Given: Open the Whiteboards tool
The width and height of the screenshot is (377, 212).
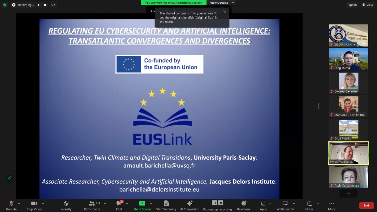Looking at the screenshot, I should point(285,204).
